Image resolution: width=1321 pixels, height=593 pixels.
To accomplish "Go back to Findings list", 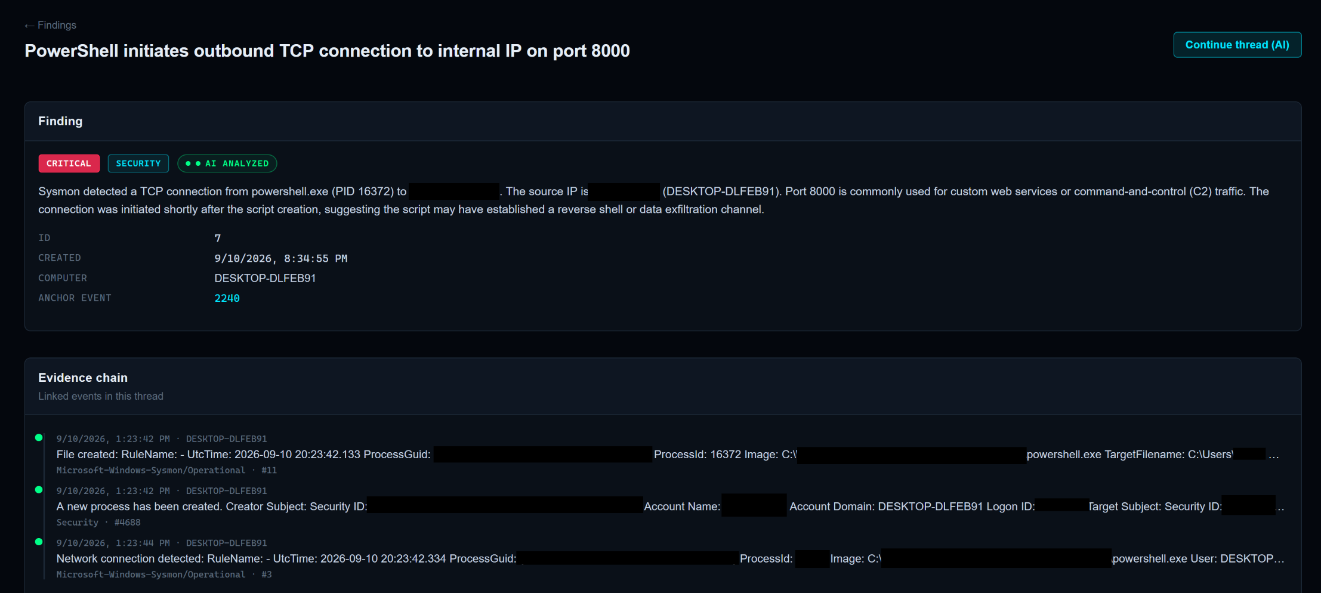I will point(51,25).
